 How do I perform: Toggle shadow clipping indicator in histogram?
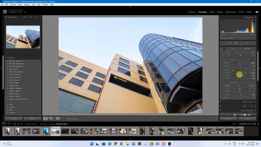(x=222, y=22)
